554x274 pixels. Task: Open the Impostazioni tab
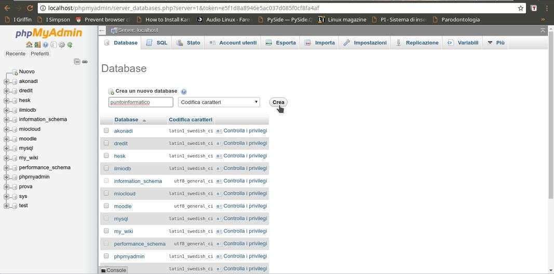[x=364, y=42]
